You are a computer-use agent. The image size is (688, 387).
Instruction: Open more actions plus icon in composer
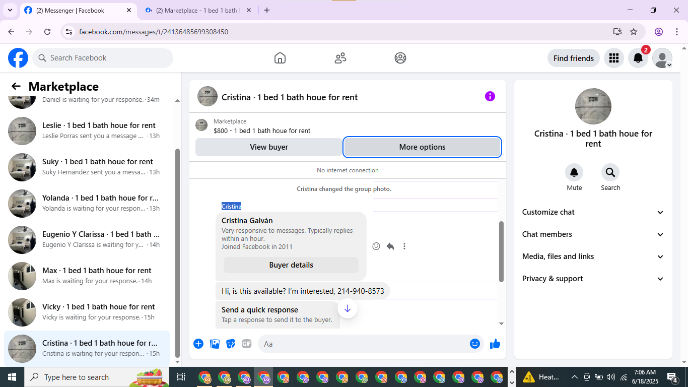[x=198, y=344]
